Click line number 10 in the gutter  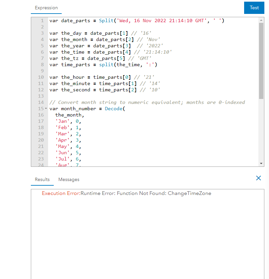coord(40,77)
